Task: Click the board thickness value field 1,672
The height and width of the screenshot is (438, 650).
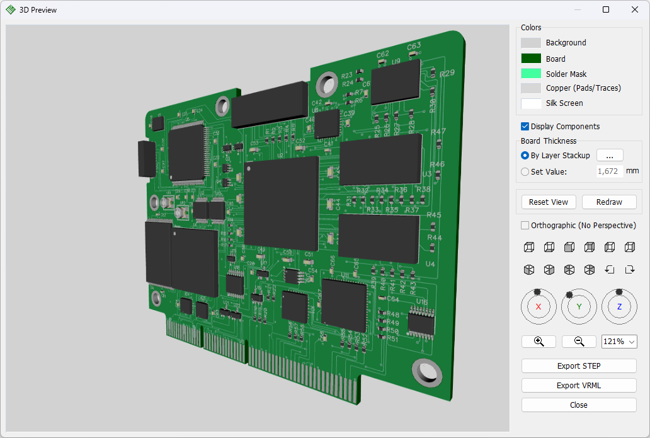Action: point(610,171)
